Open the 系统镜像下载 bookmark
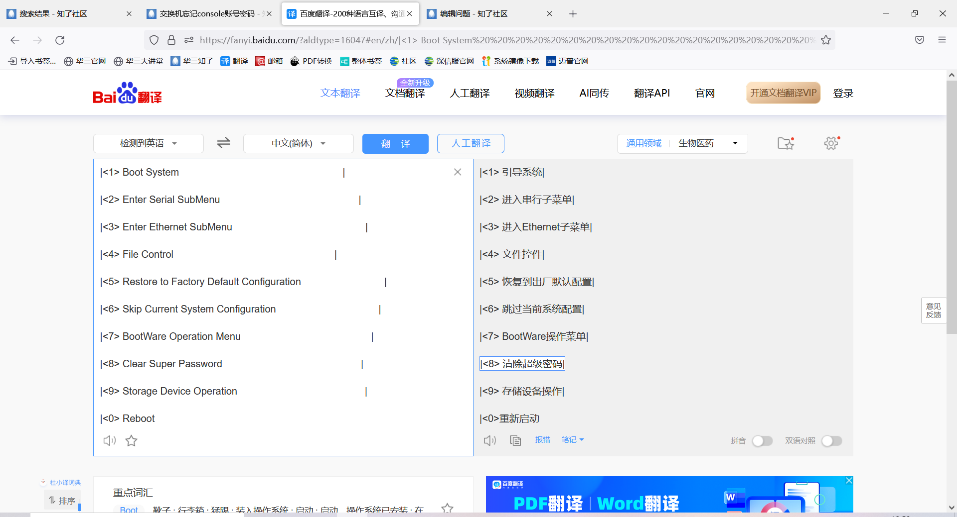Image resolution: width=957 pixels, height=517 pixels. point(510,61)
